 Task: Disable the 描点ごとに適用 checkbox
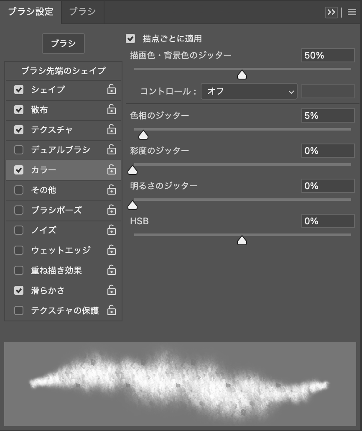[131, 39]
